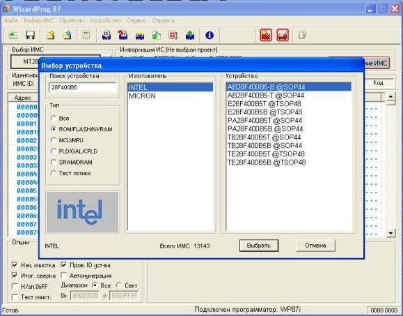Screen dimensions: 403x316
Task: Open the "Файл" menu
Action: pyautogui.click(x=11, y=20)
